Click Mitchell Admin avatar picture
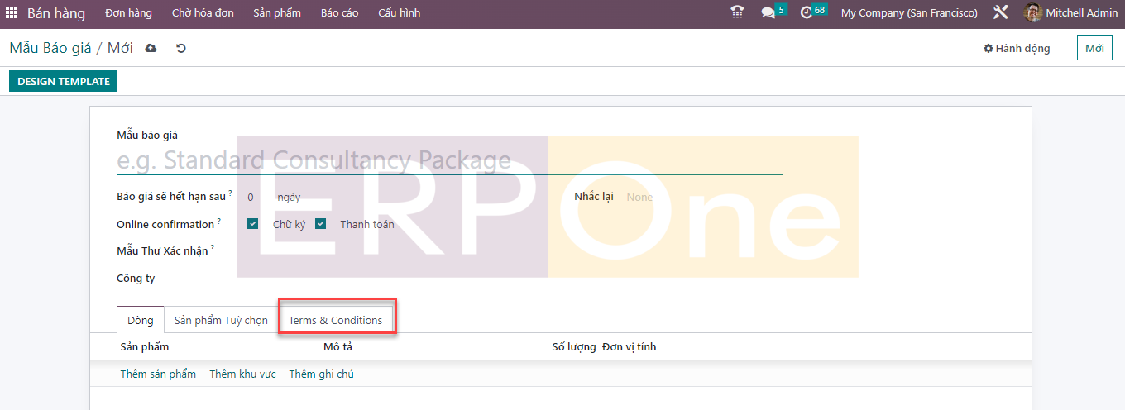1125x410 pixels. 1032,13
